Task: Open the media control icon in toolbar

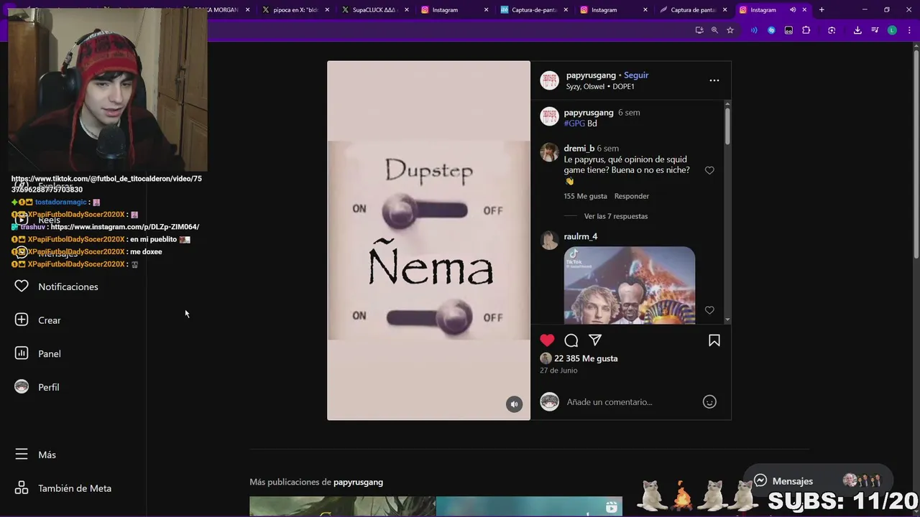Action: point(875,30)
